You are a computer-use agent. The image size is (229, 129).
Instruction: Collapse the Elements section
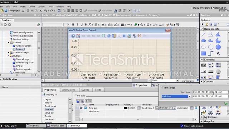202,59
